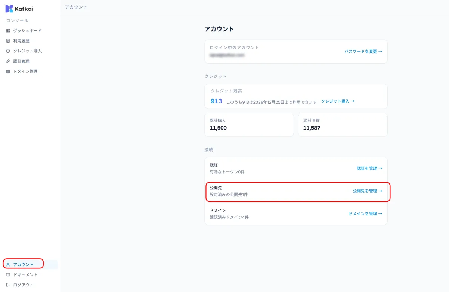The height and width of the screenshot is (292, 449).
Task: Click the アカウント person icon
Action: click(x=8, y=264)
